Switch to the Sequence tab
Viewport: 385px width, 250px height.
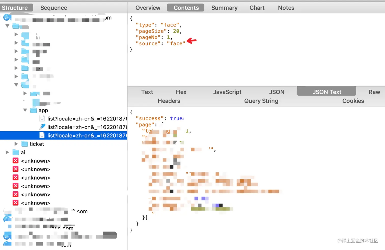click(54, 8)
